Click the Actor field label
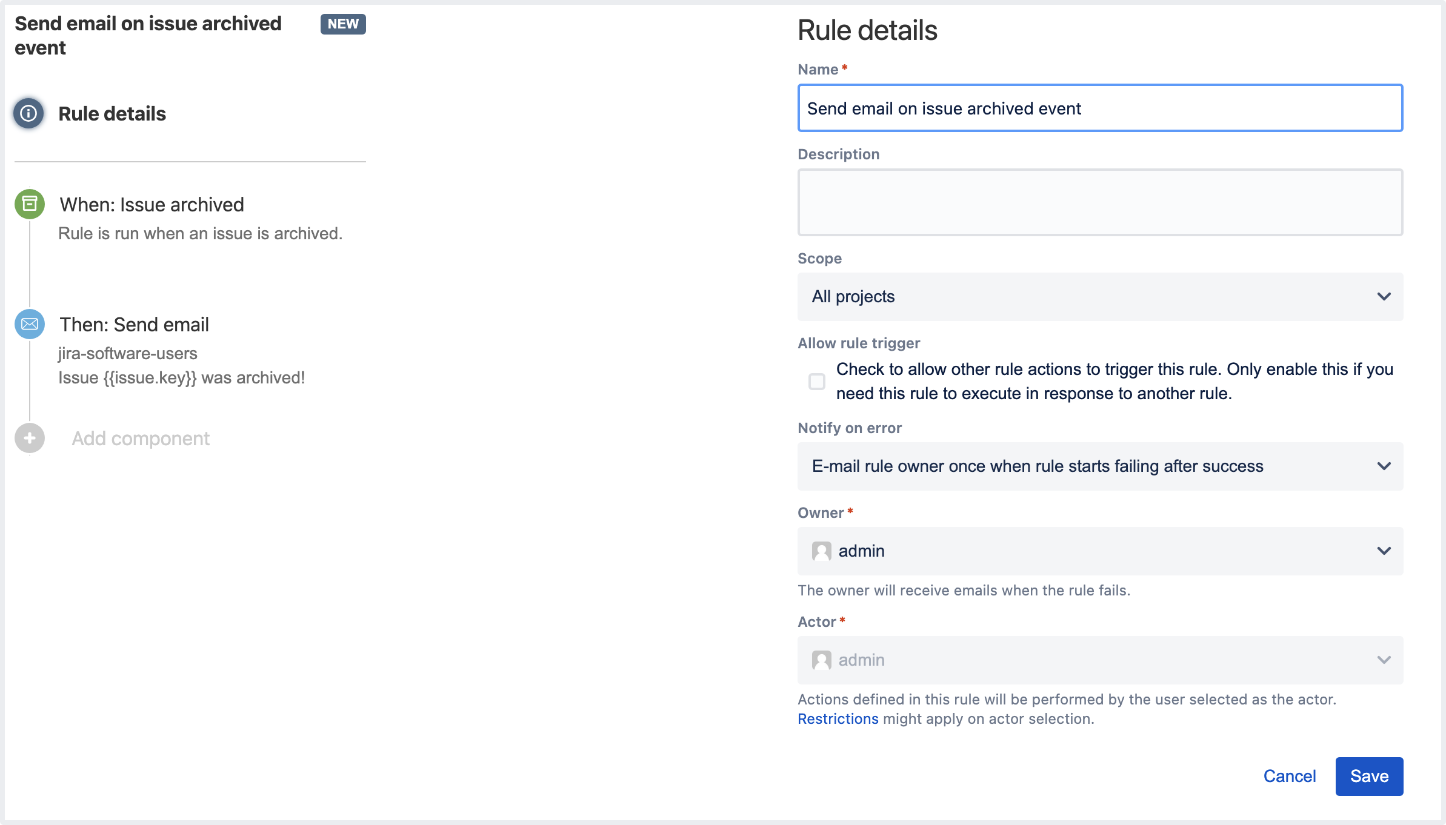 [x=816, y=622]
